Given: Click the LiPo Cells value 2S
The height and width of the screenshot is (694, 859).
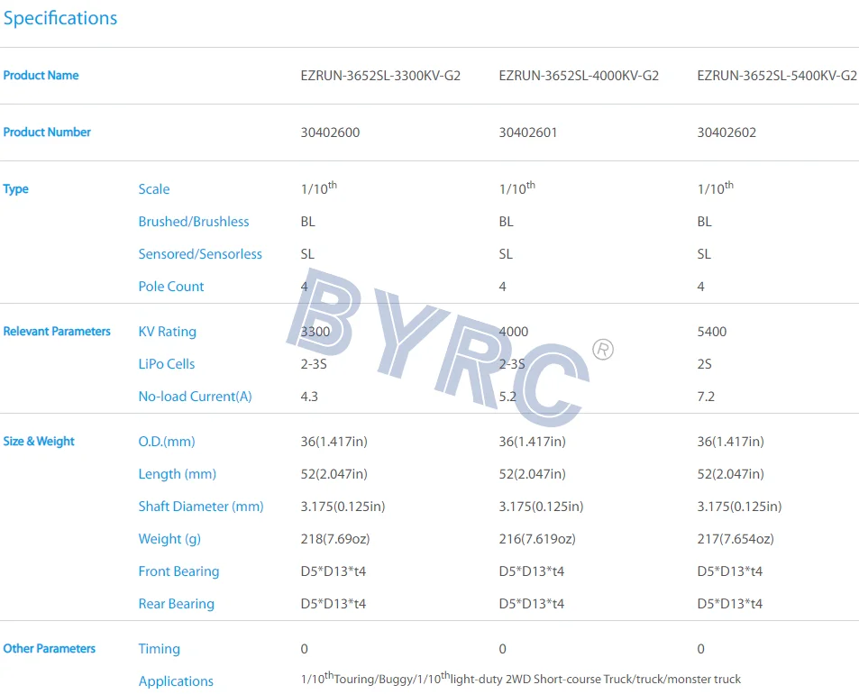Looking at the screenshot, I should point(705,364).
